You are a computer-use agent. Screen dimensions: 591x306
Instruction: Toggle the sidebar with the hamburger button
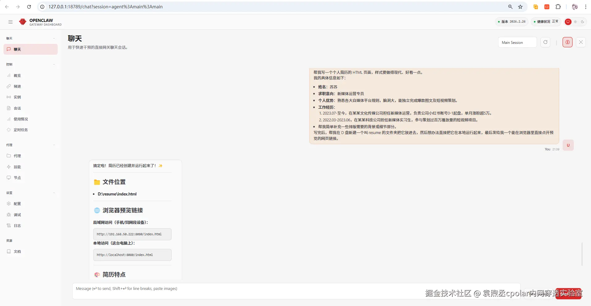coord(10,22)
